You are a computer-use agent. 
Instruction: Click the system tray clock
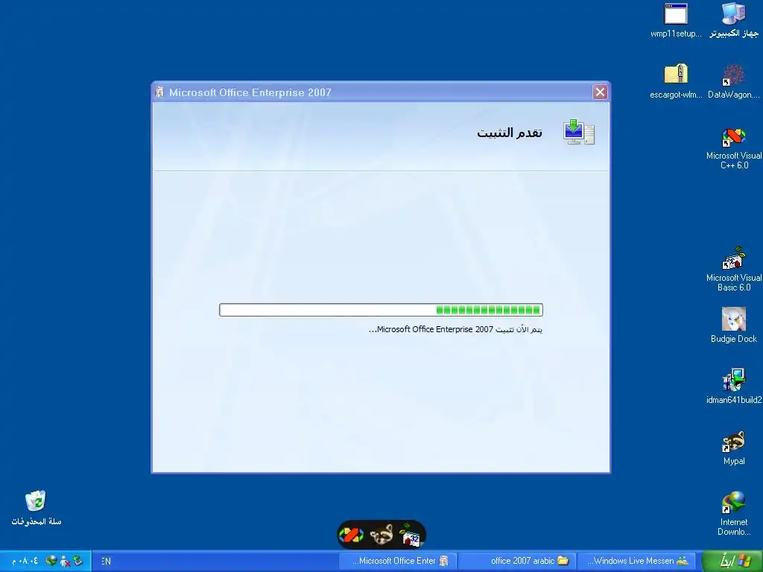pyautogui.click(x=25, y=561)
